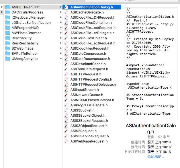Click header file icon for ASICacheDelegate.h

pos(66,12)
